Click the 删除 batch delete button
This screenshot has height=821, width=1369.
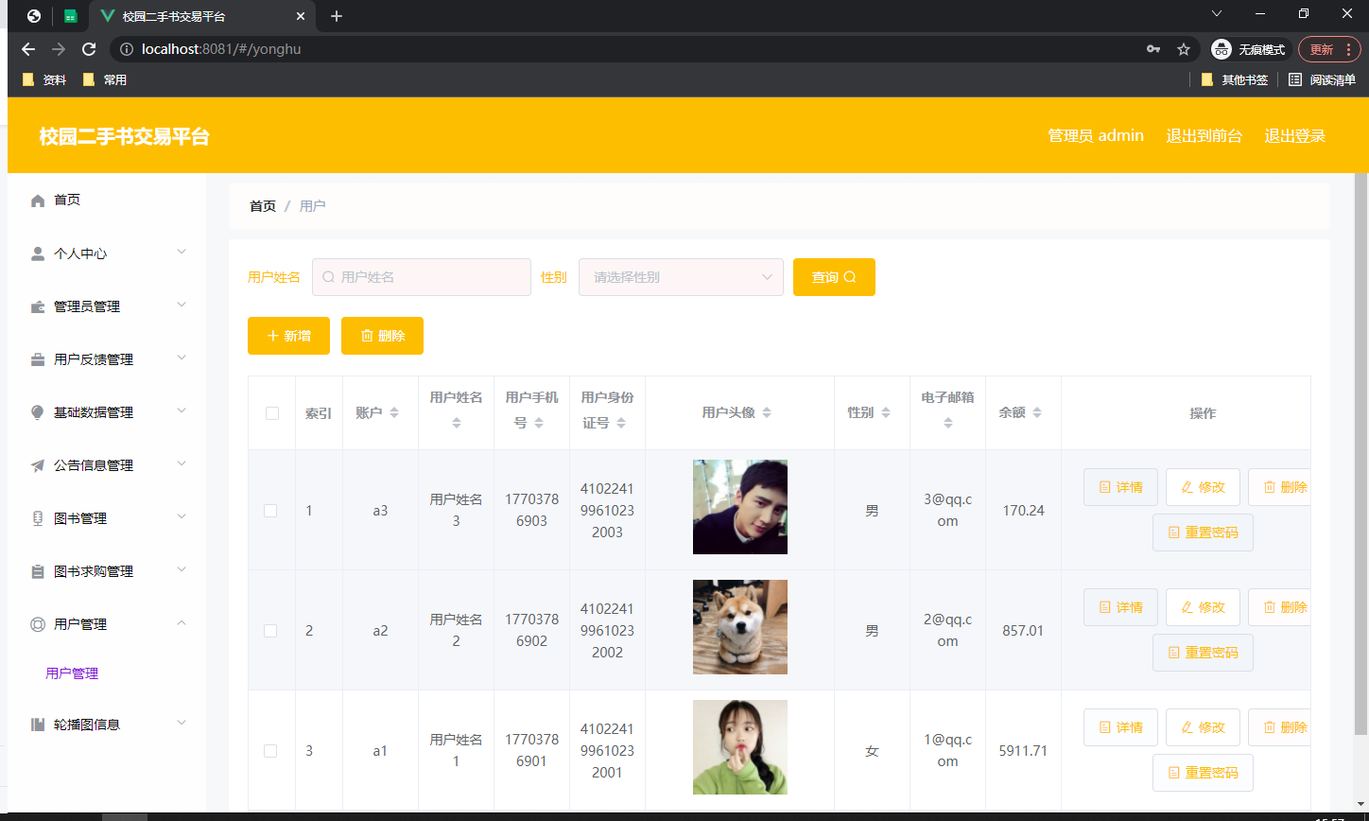pyautogui.click(x=382, y=336)
